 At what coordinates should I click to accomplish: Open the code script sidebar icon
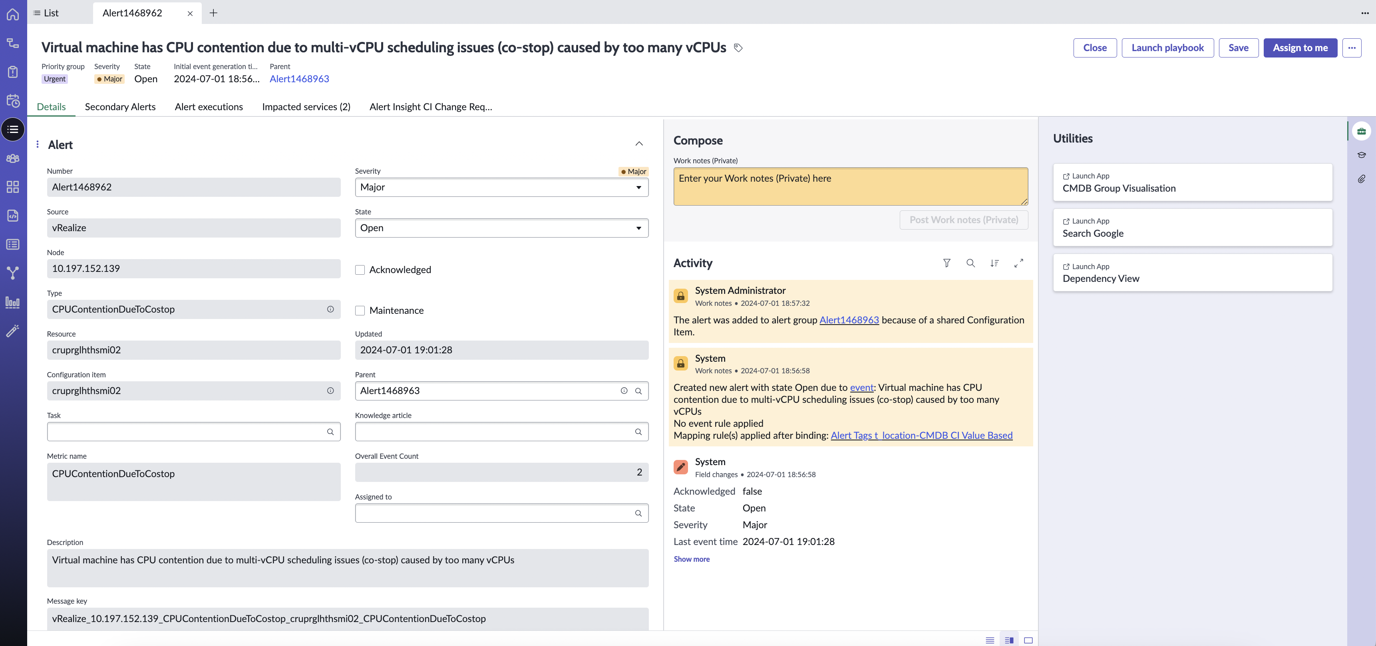tap(13, 216)
